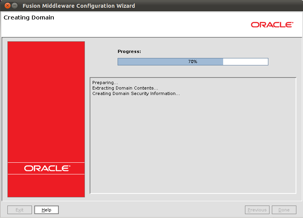This screenshot has width=303, height=218.
Task: Click the red sidebar panel above the logo
Action: click(46, 101)
